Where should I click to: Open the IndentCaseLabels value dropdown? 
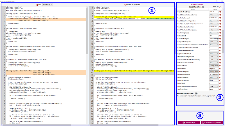coord(214,78)
